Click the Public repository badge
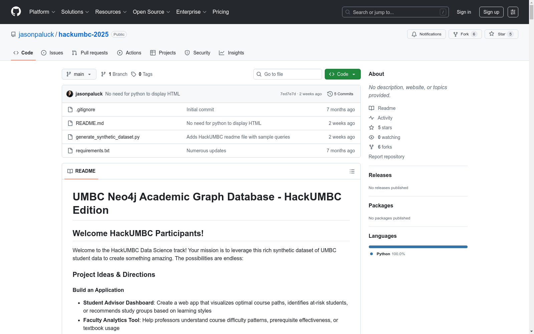Viewport: 534px width, 334px height. pos(119,34)
